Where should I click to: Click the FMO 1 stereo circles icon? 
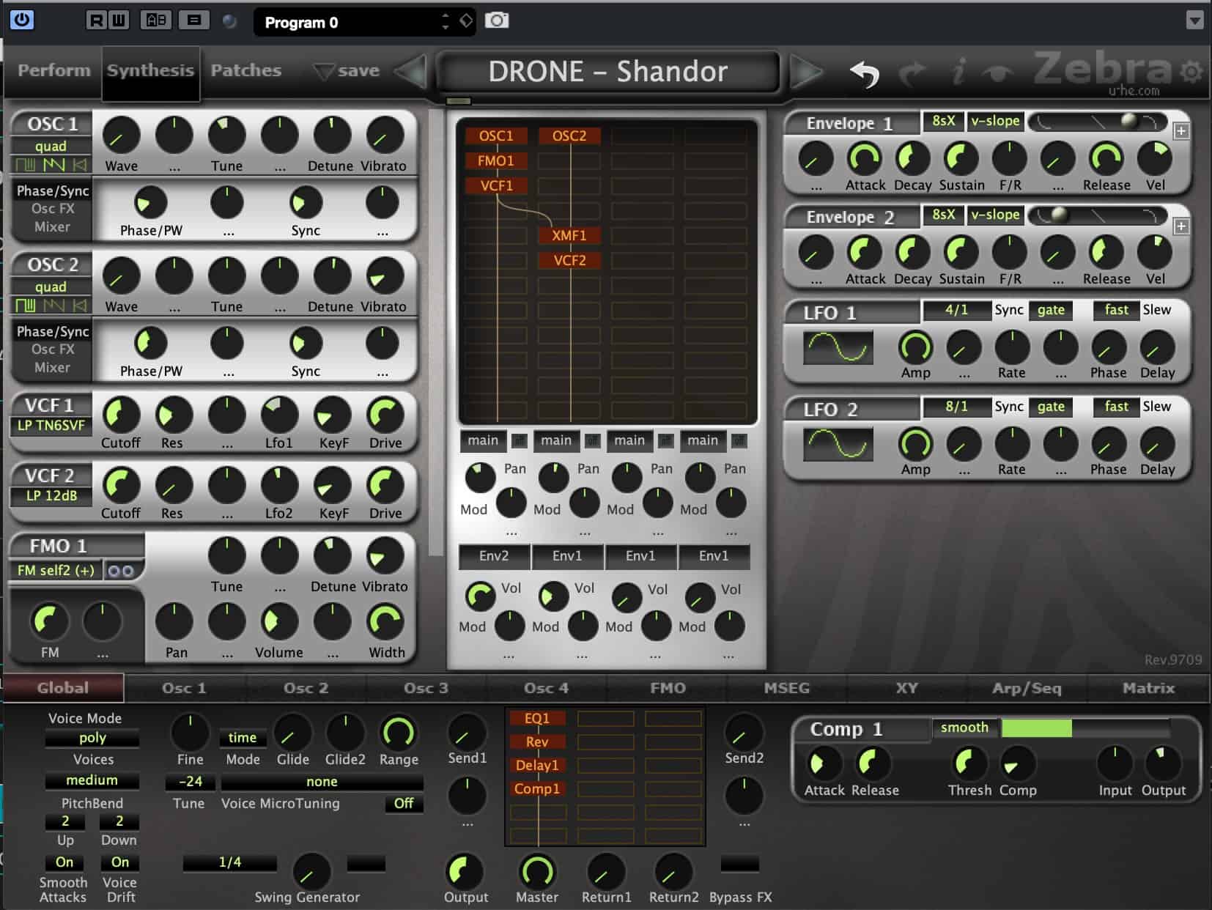pos(121,571)
